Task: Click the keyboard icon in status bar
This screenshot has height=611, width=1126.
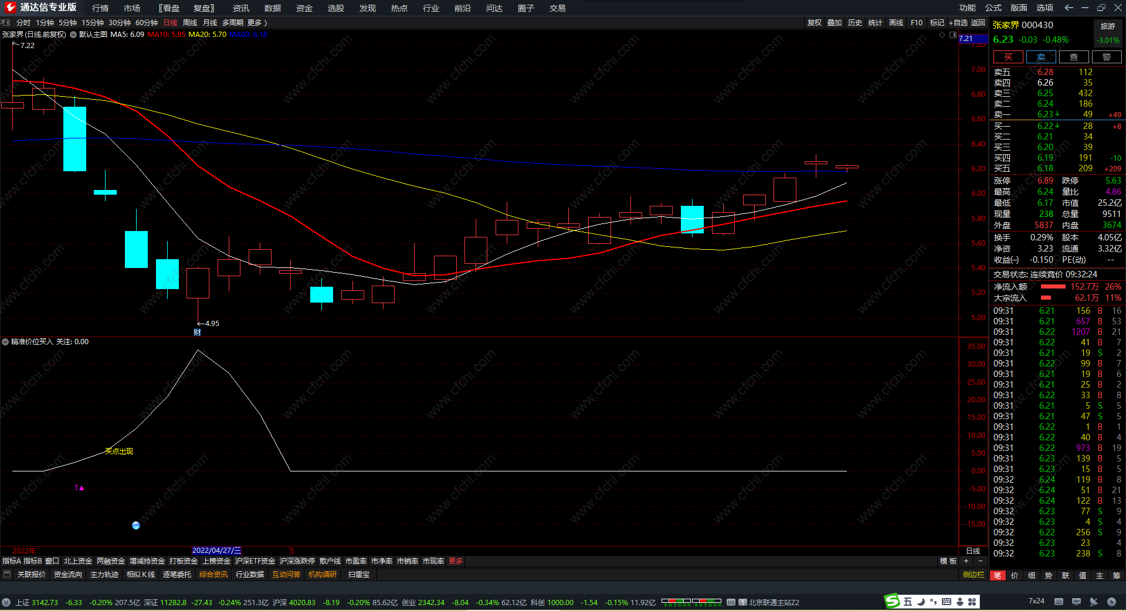Action: pos(1059,602)
